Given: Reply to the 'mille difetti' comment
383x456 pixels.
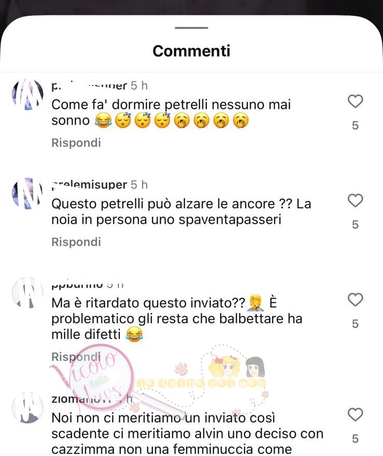Looking at the screenshot, I should pyautogui.click(x=76, y=357).
